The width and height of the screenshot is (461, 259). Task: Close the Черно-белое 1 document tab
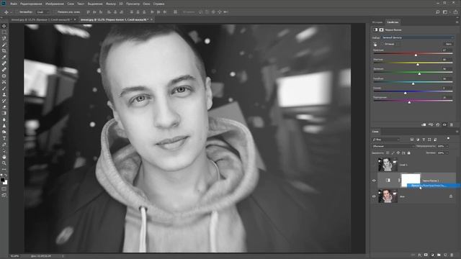[151, 19]
